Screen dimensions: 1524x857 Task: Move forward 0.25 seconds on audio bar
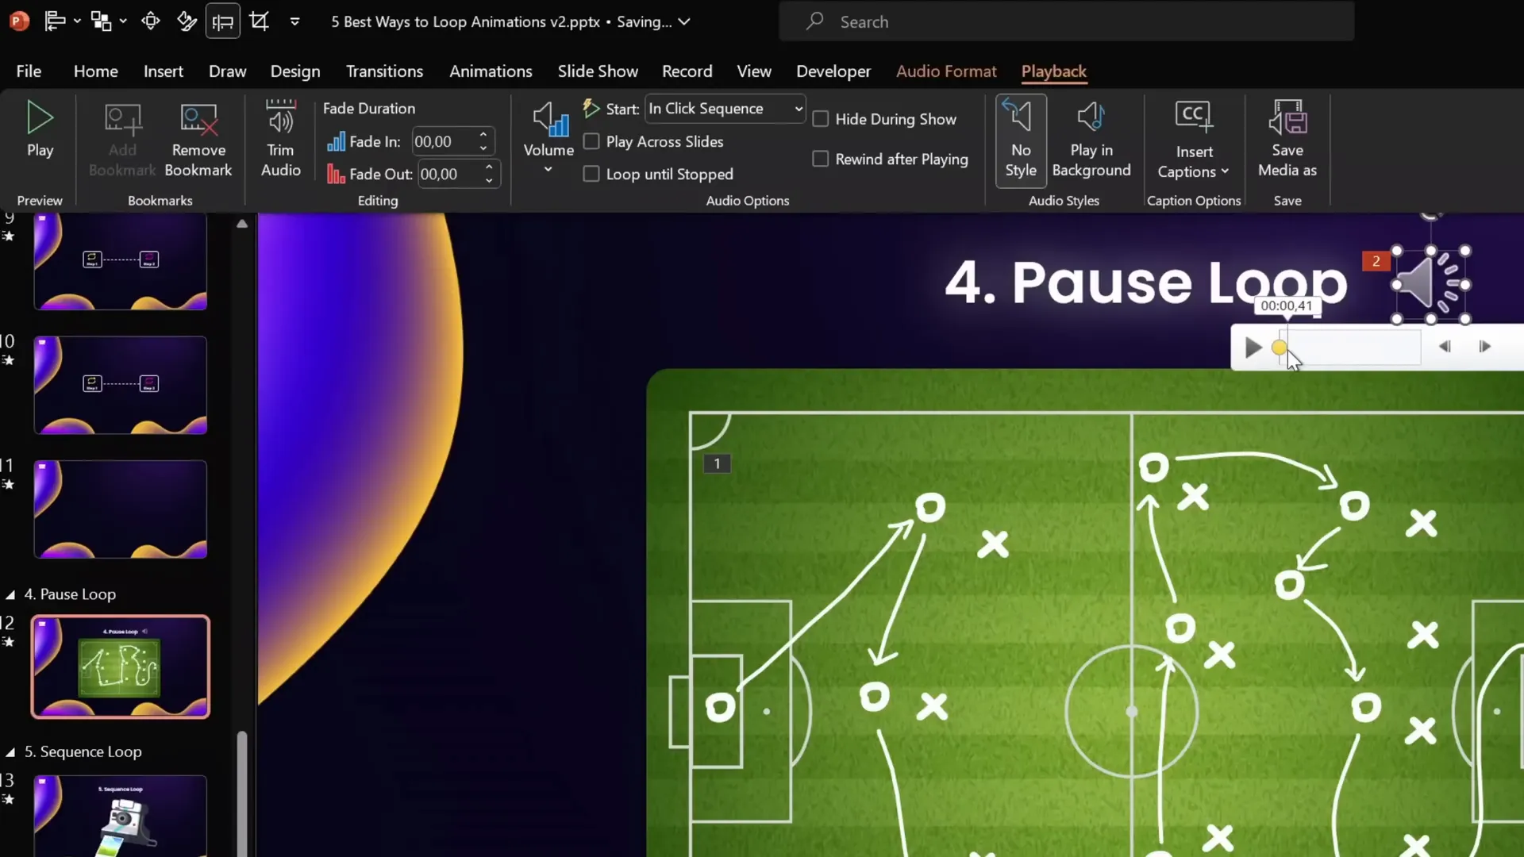(1484, 347)
